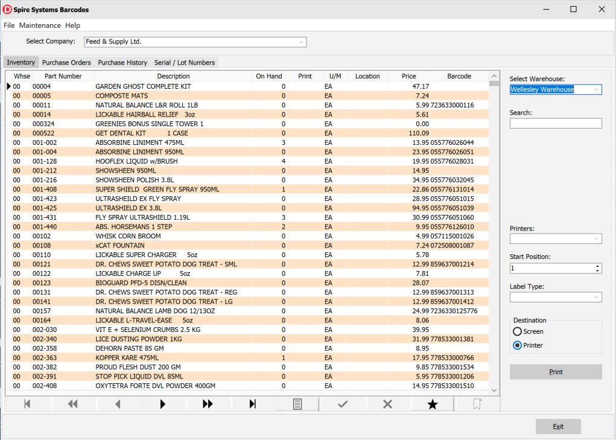The width and height of the screenshot is (616, 440).
Task: Open the Help menu
Action: [x=72, y=25]
